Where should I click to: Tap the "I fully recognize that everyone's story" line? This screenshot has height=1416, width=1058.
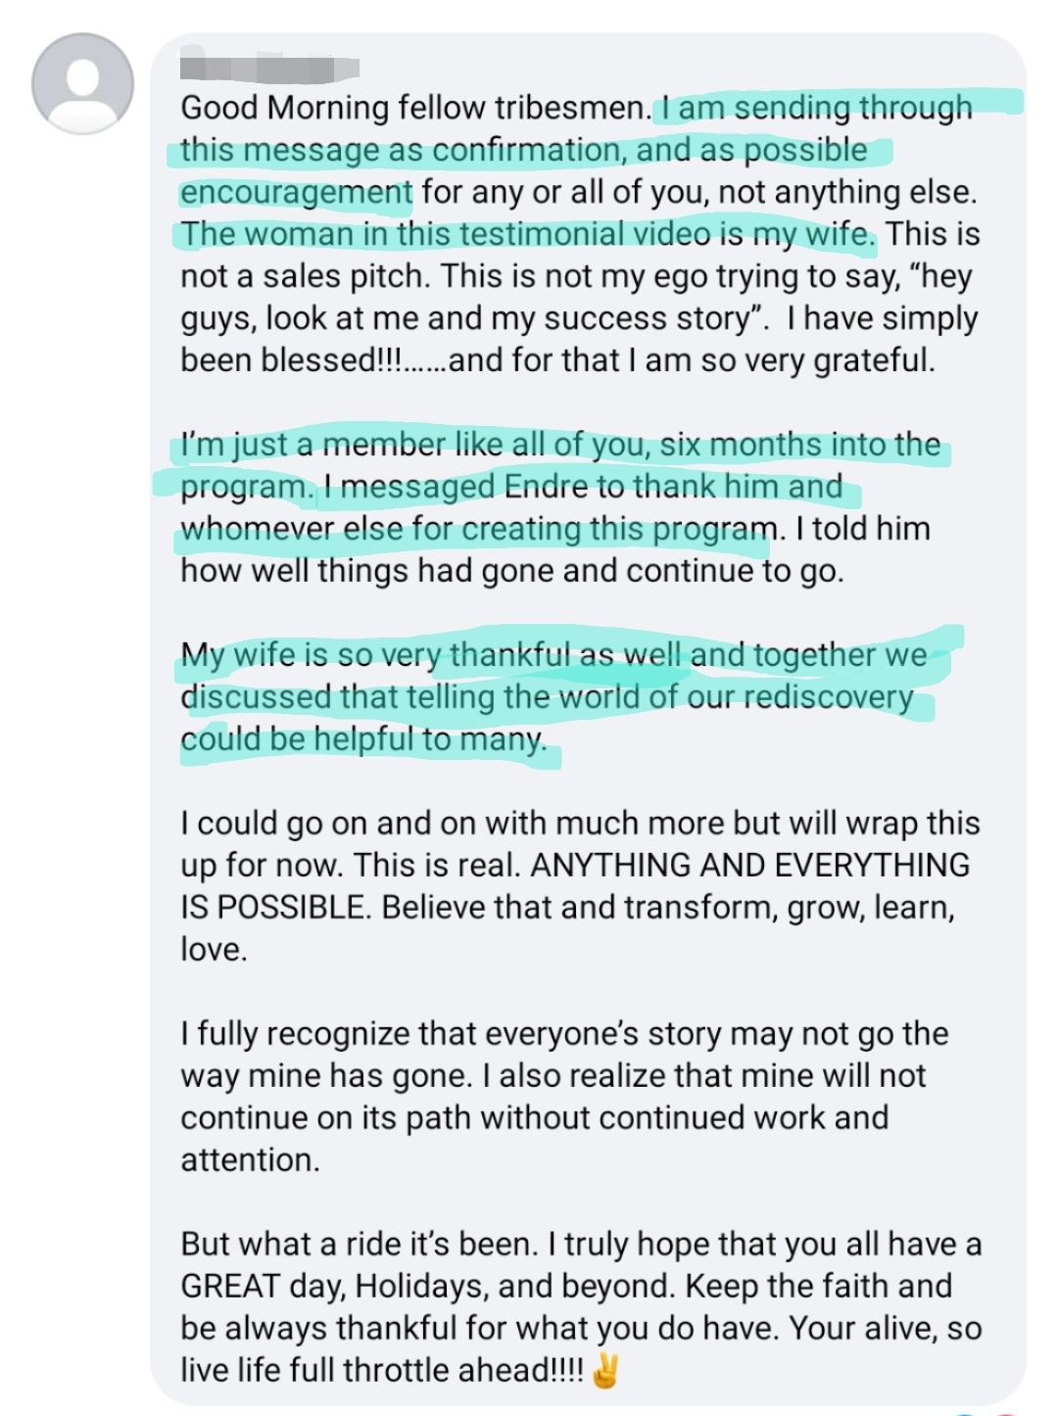pyautogui.click(x=490, y=1034)
